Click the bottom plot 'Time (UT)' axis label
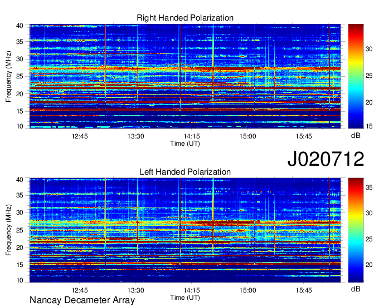Screen dimensions: 379x307 click(x=185, y=298)
